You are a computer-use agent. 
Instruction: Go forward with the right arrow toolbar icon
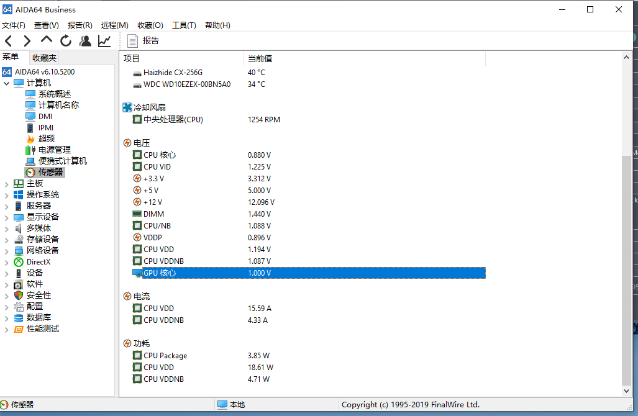point(27,40)
